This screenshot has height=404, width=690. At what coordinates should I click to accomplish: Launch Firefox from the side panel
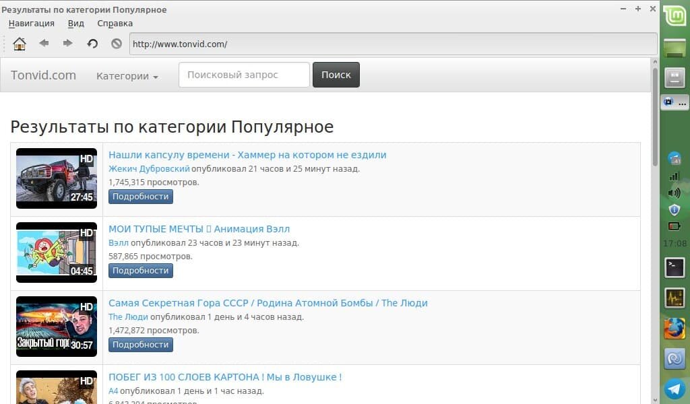(675, 329)
